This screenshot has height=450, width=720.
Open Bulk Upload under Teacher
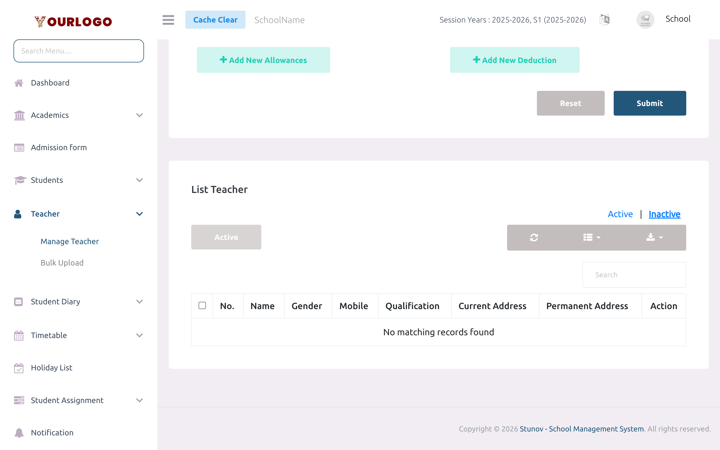tap(62, 262)
